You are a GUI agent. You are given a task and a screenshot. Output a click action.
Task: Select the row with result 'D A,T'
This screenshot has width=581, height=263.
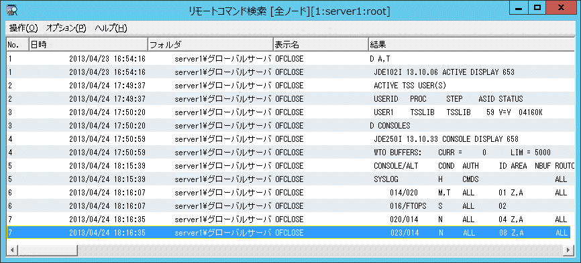click(x=288, y=58)
